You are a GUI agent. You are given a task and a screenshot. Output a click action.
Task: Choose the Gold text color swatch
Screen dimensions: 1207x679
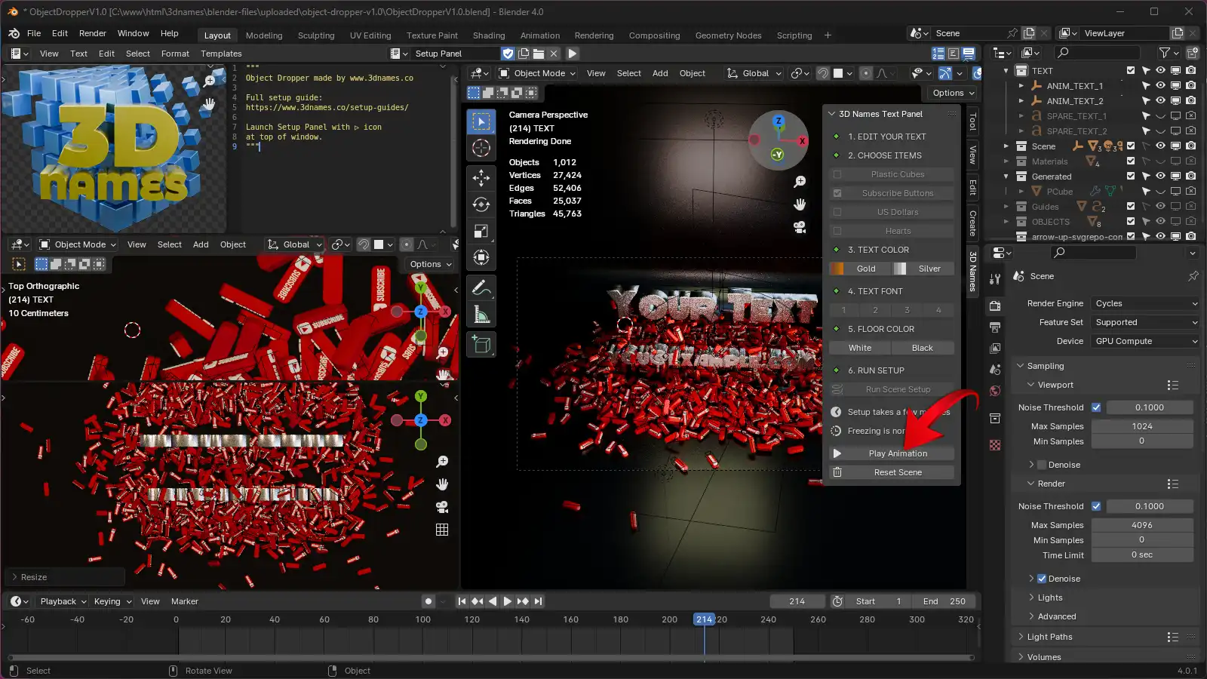859,269
